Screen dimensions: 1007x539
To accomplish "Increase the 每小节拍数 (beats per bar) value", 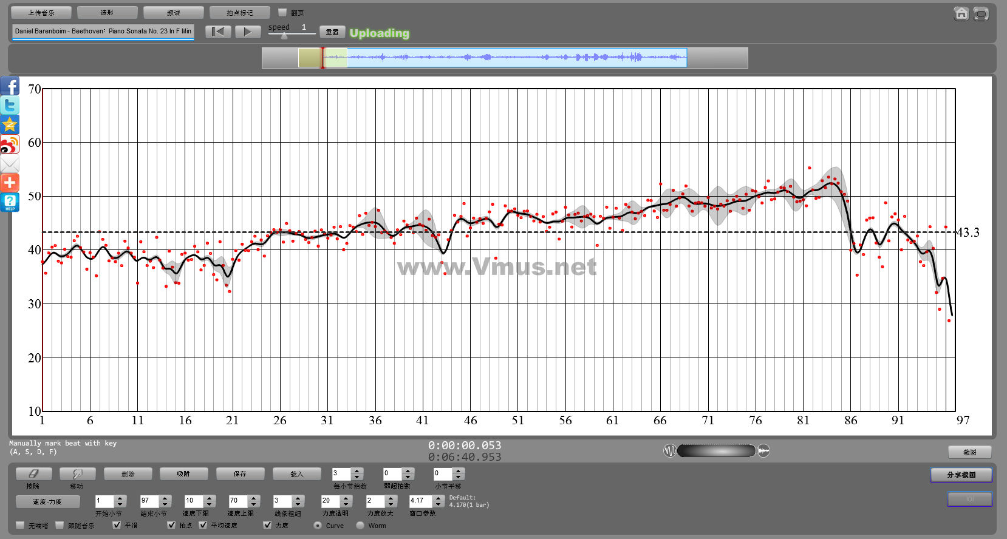I will 357,471.
